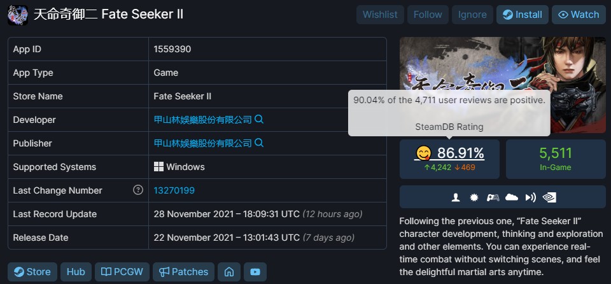
Task: Toggle Ignore for this game
Action: point(472,15)
